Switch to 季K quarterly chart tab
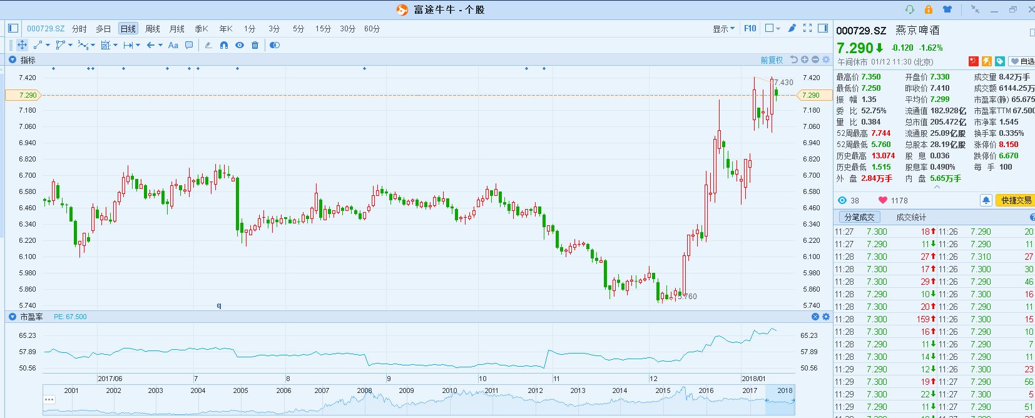This screenshot has height=418, width=1035. pos(201,29)
